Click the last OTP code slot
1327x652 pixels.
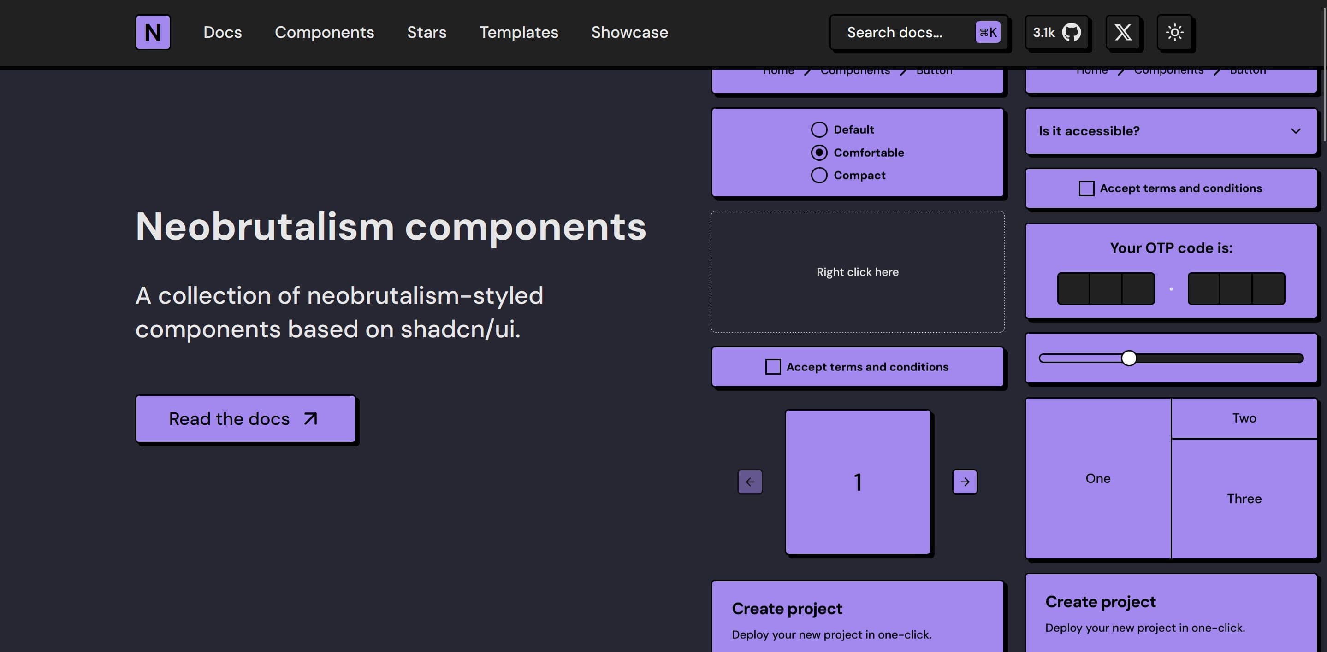click(x=1269, y=289)
